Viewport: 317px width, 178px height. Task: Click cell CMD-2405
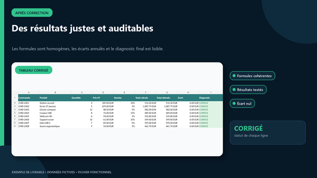[x=29, y=116]
